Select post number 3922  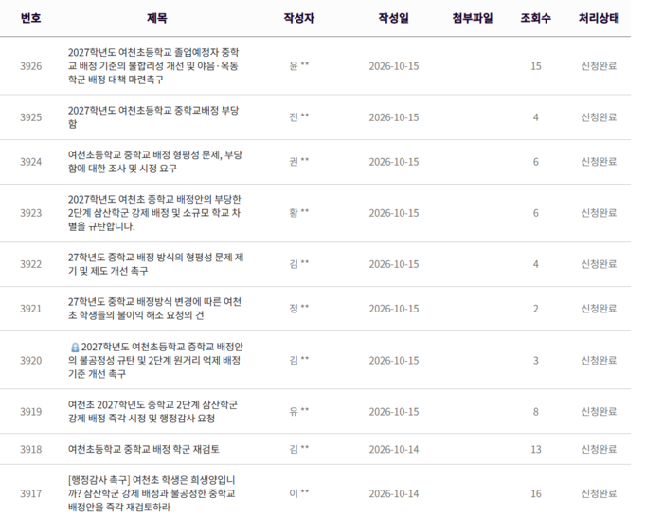[31, 264]
